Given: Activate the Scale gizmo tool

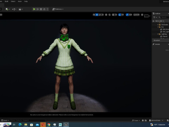Looking at the screenshot, I should pyautogui.click(x=102, y=15).
